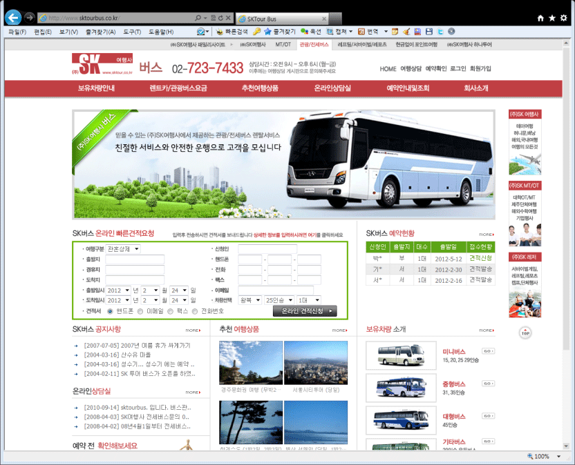Click the SK 여행사 logo
The image size is (575, 465).
[x=102, y=63]
